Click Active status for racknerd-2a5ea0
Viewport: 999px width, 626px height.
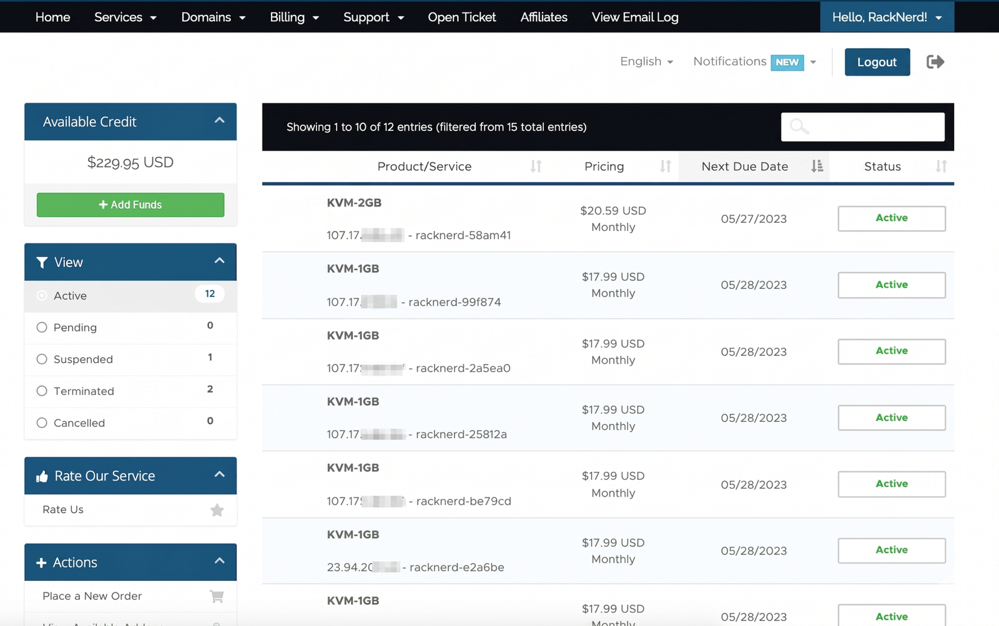892,351
